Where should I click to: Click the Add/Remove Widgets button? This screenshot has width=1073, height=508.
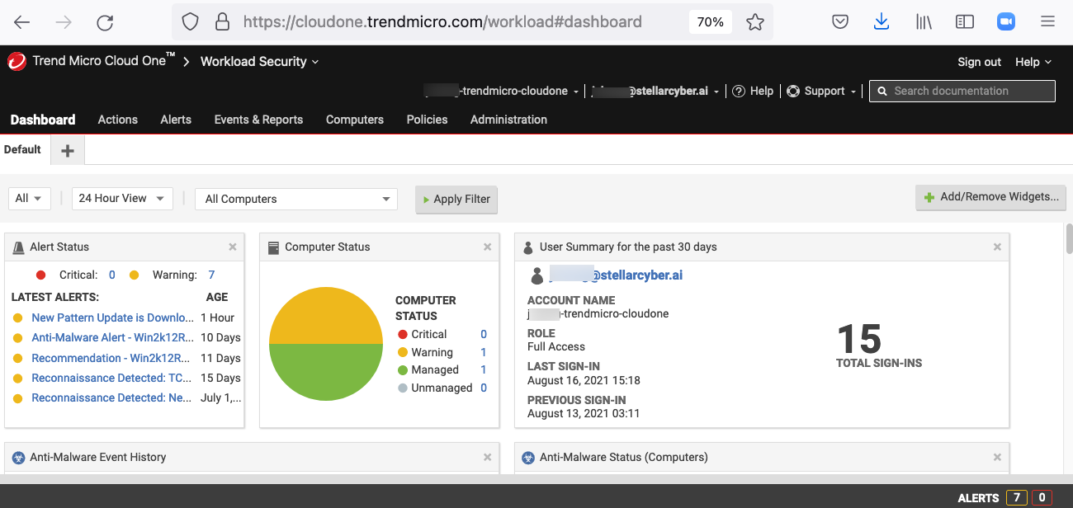(990, 197)
